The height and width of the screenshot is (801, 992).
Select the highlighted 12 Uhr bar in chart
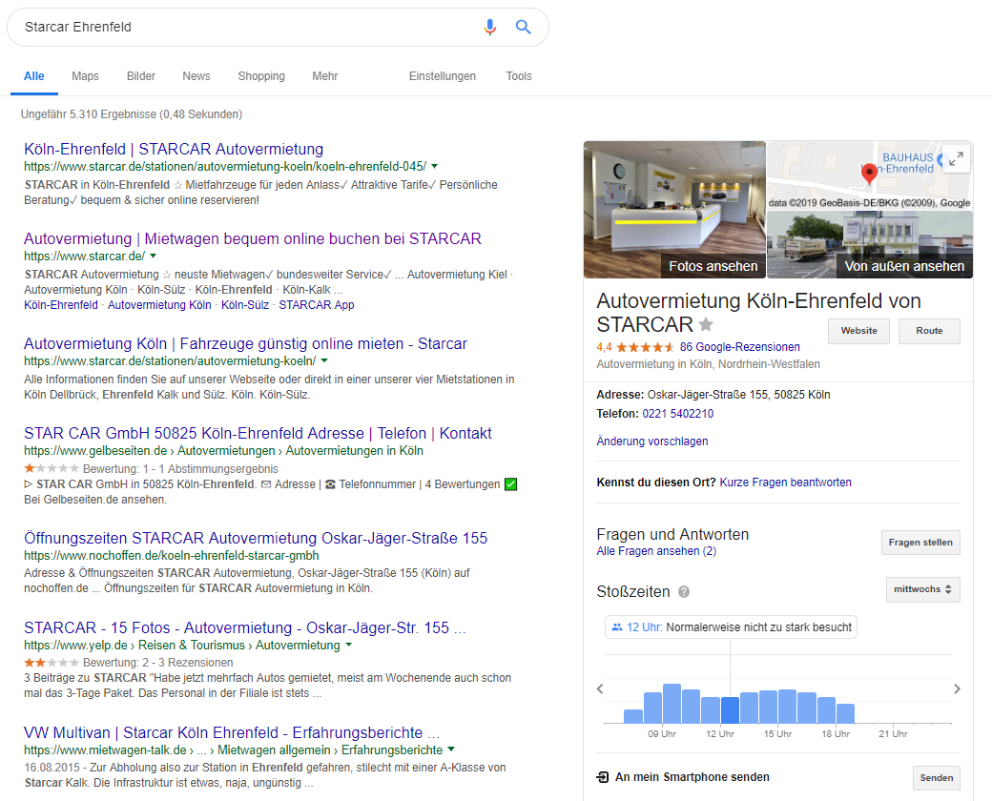pyautogui.click(x=730, y=709)
